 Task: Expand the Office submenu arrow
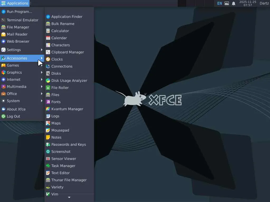pyautogui.click(x=42, y=94)
